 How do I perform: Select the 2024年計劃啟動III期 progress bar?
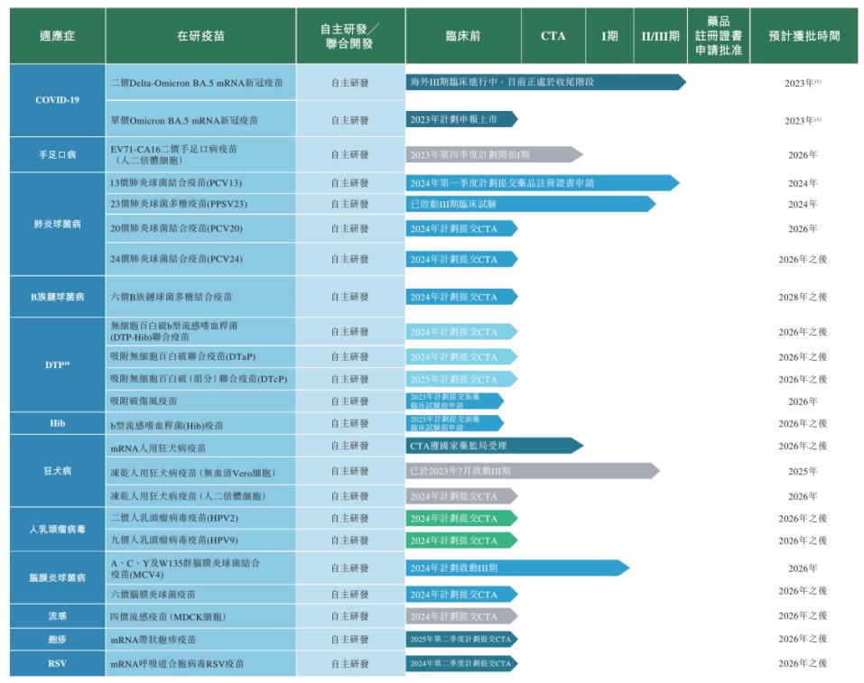click(x=515, y=568)
